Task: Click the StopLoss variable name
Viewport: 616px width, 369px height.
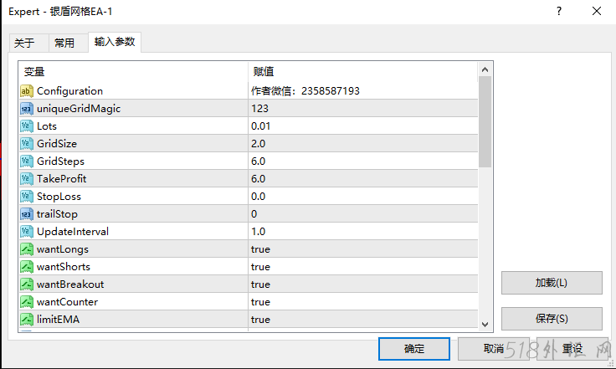Action: coord(59,197)
